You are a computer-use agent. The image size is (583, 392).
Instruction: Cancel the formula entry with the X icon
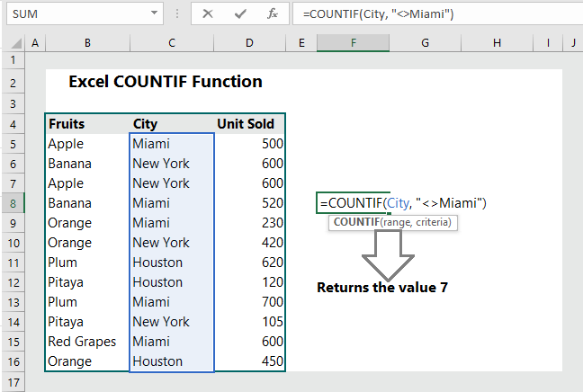tap(208, 14)
